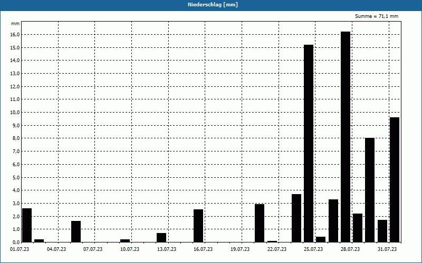422x263 pixels.
Task: Select the 4,0 y-axis value
Action: pos(16,190)
